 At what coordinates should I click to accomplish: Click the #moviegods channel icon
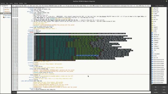4,15
